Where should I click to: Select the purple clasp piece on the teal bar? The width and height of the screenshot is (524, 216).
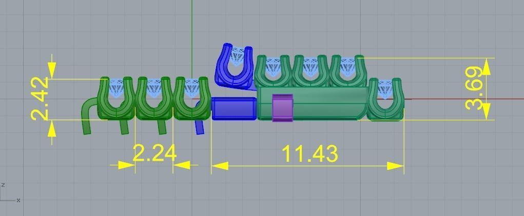coord(283,107)
